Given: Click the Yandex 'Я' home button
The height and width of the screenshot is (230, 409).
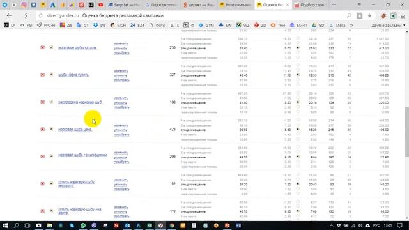Looking at the screenshot, I should (26, 15).
